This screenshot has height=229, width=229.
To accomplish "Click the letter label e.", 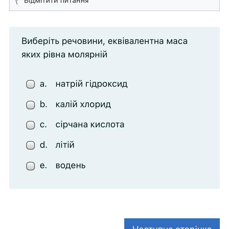I will point(43,165).
